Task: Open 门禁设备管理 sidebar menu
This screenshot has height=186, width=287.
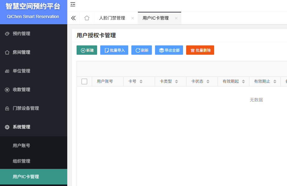Action: click(34, 108)
